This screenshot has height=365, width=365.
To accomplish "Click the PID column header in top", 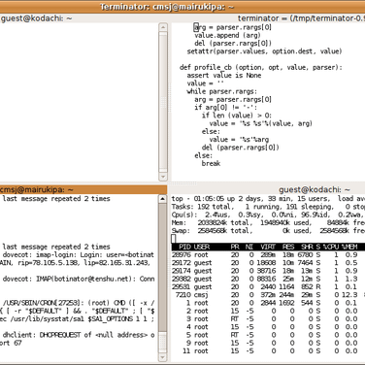I will [x=184, y=247].
